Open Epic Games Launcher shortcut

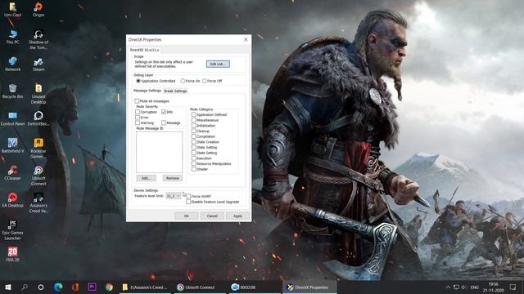coord(13,230)
